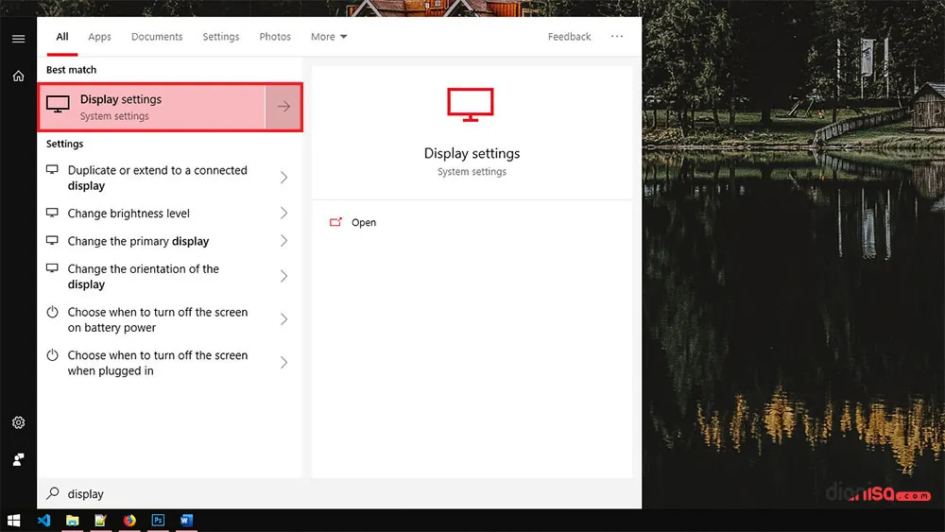Switch to the Documents search tab

[157, 37]
